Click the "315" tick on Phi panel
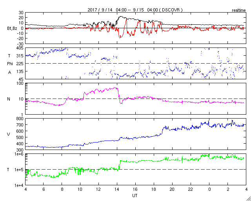Image resolution: width=251 pixels, height=201 pixels. click(x=20, y=56)
